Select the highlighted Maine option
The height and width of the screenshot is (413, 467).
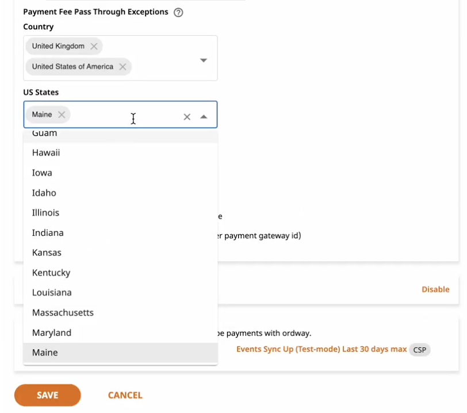[x=120, y=353]
